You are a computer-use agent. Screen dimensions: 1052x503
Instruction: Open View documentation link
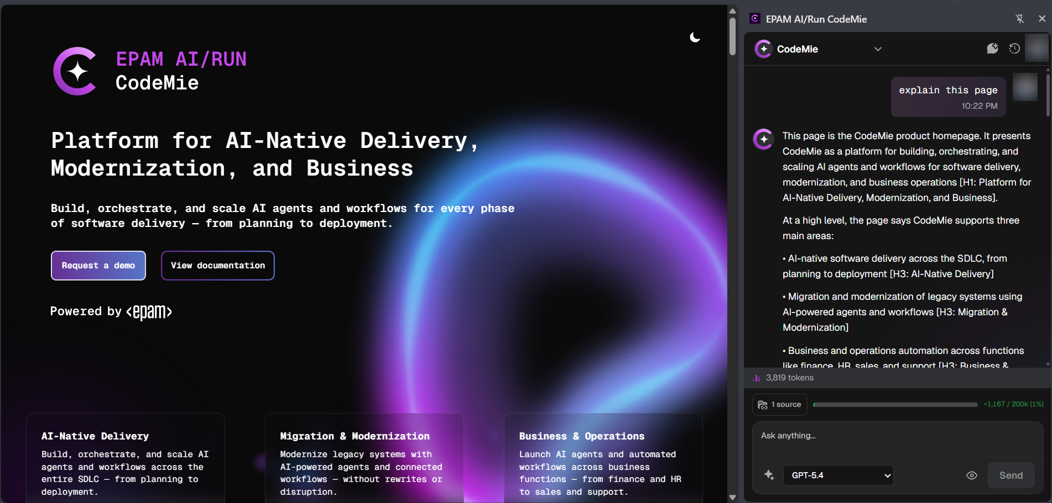pyautogui.click(x=218, y=266)
